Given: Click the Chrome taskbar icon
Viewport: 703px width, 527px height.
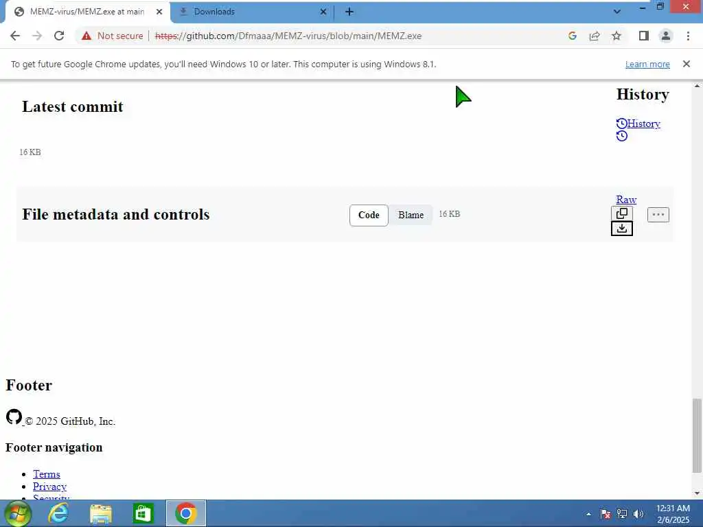Looking at the screenshot, I should point(185,513).
